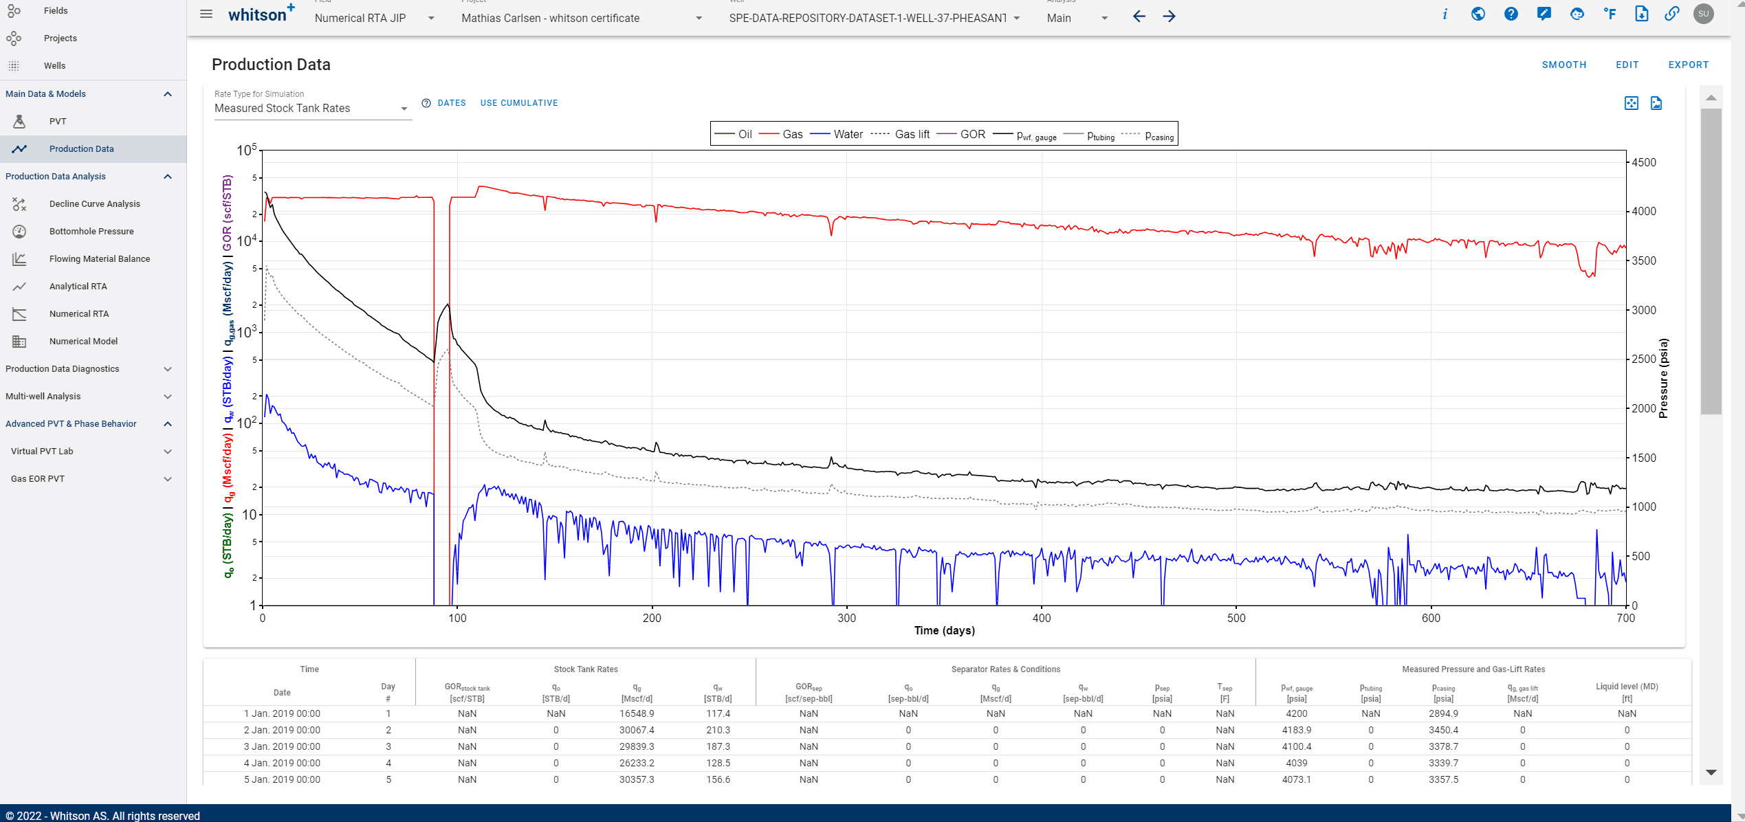
Task: Click the scrollbar up arrow
Action: pyautogui.click(x=1711, y=98)
